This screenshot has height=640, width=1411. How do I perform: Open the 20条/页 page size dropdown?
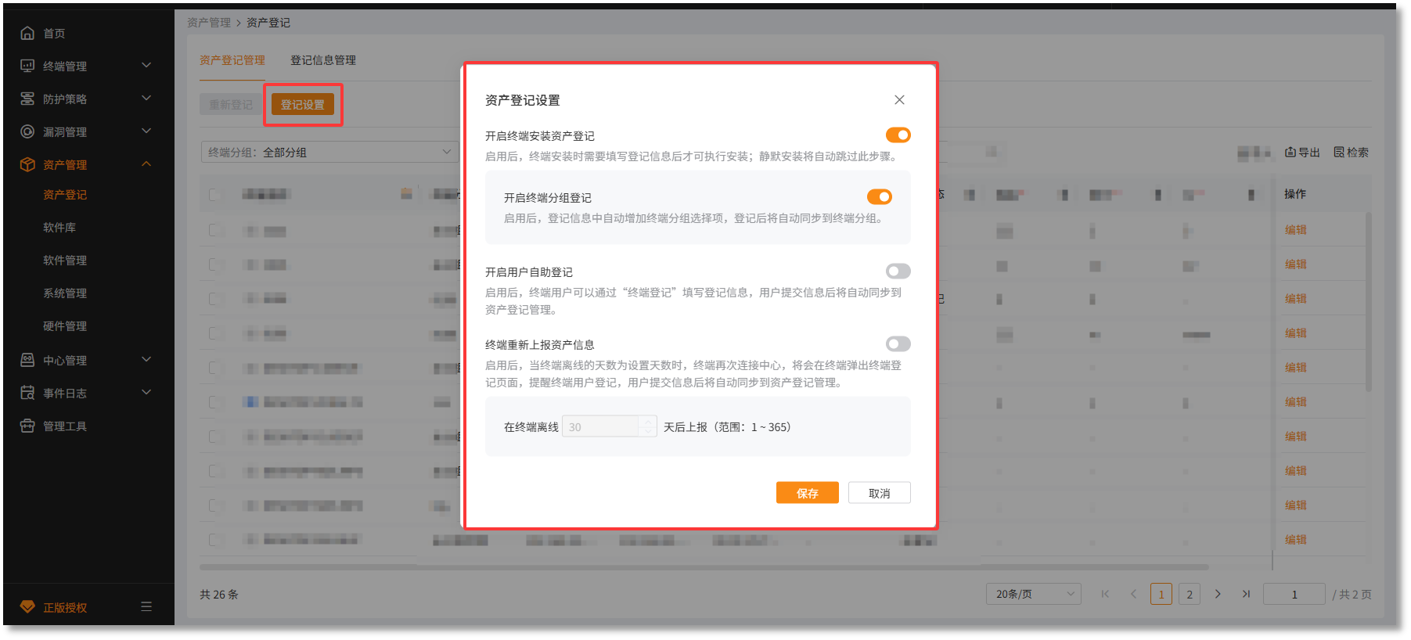coord(1034,594)
